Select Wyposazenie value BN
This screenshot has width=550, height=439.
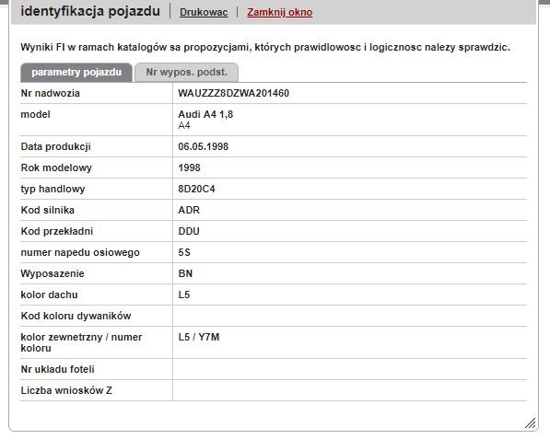tap(185, 273)
